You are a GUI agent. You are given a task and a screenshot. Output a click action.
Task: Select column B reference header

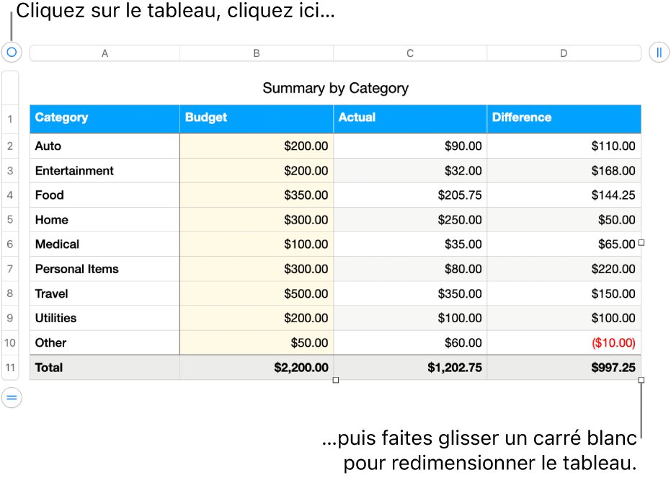click(256, 52)
